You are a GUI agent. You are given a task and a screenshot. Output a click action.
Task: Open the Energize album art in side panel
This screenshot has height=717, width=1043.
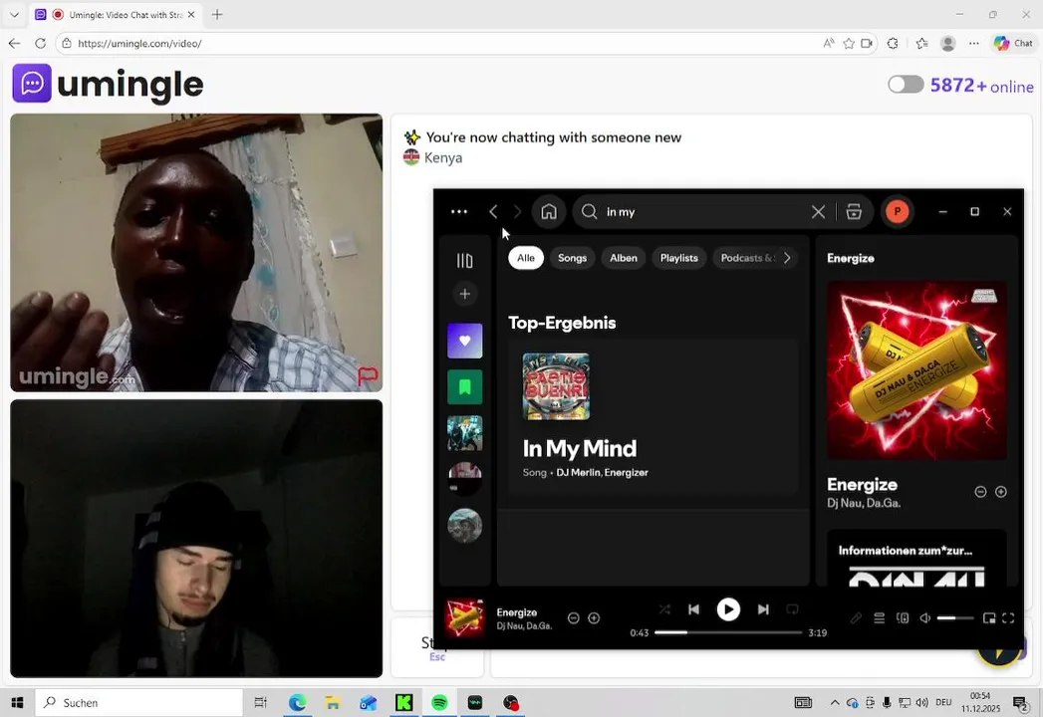tap(916, 370)
